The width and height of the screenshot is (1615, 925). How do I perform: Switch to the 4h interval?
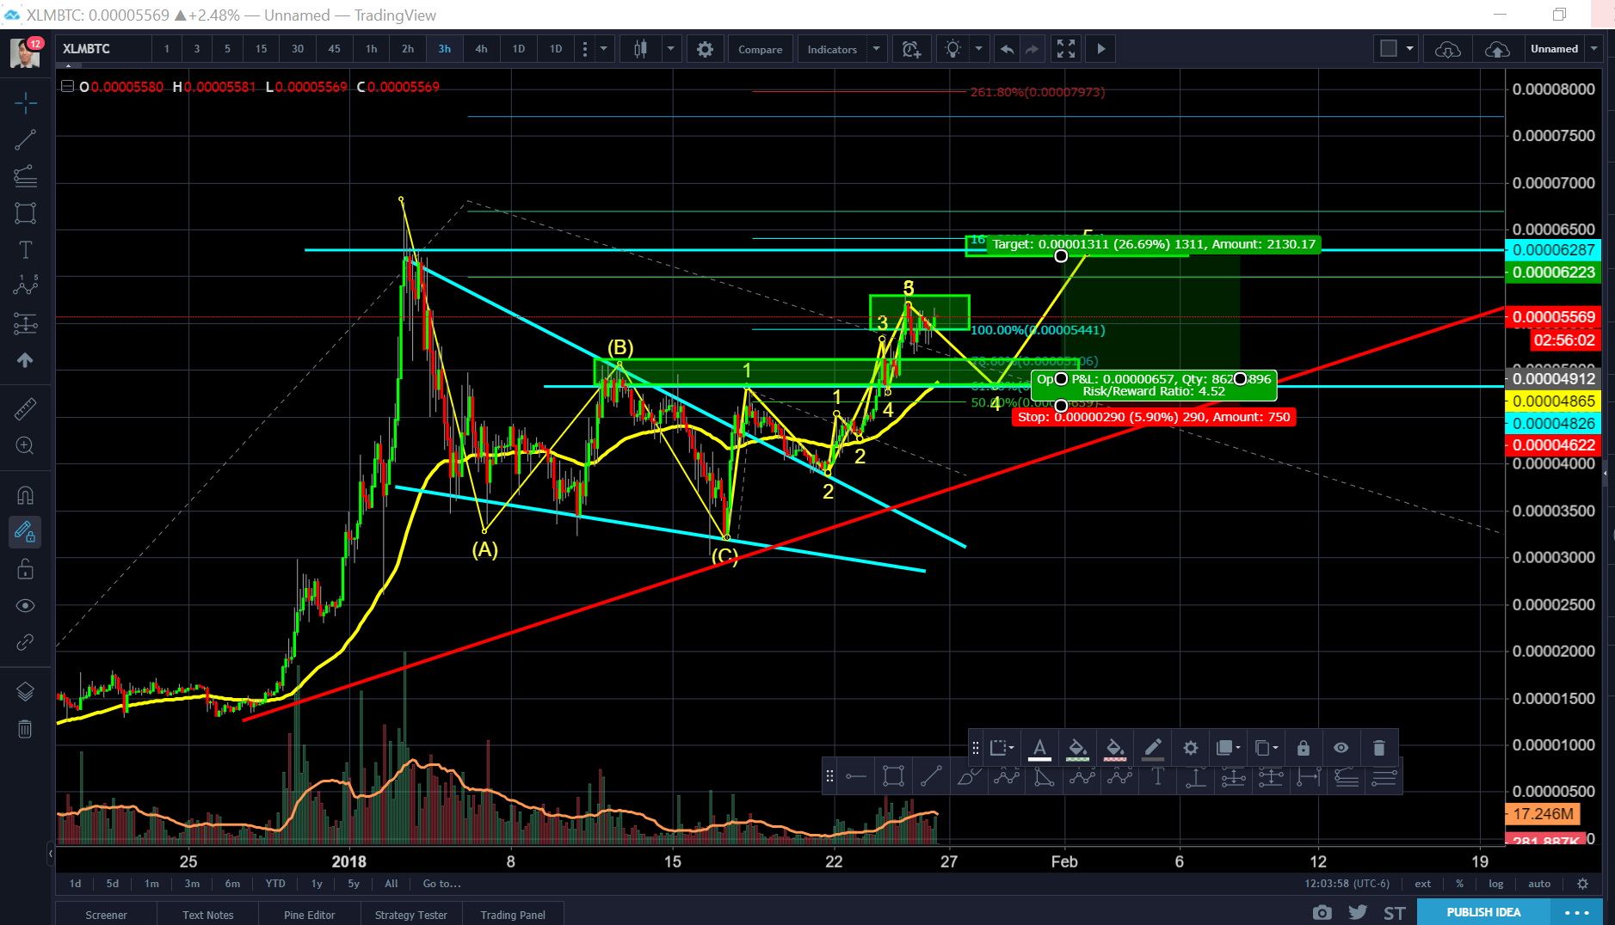point(481,49)
